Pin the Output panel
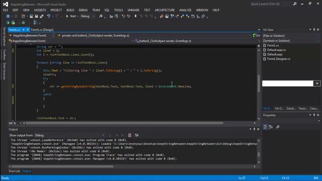Screen dimensions: 322x181 [254, 129]
